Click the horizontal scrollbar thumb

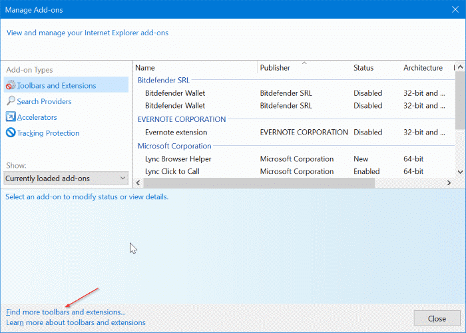coord(259,183)
